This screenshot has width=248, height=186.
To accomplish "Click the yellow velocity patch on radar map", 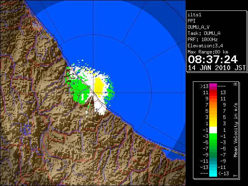I will (x=99, y=86).
